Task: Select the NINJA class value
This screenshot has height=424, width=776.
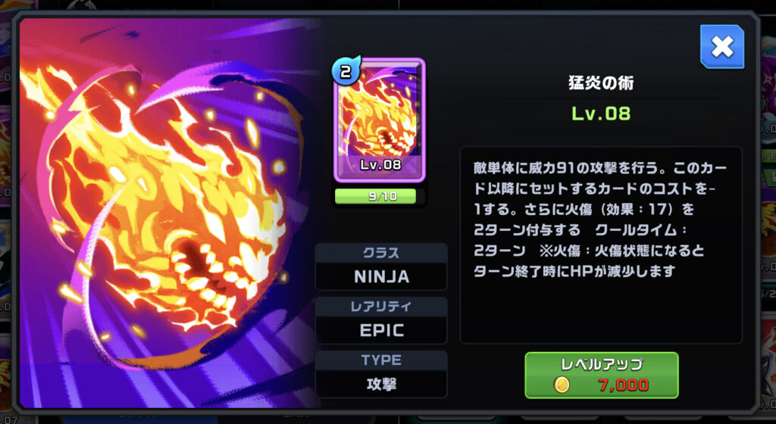Action: coord(382,277)
